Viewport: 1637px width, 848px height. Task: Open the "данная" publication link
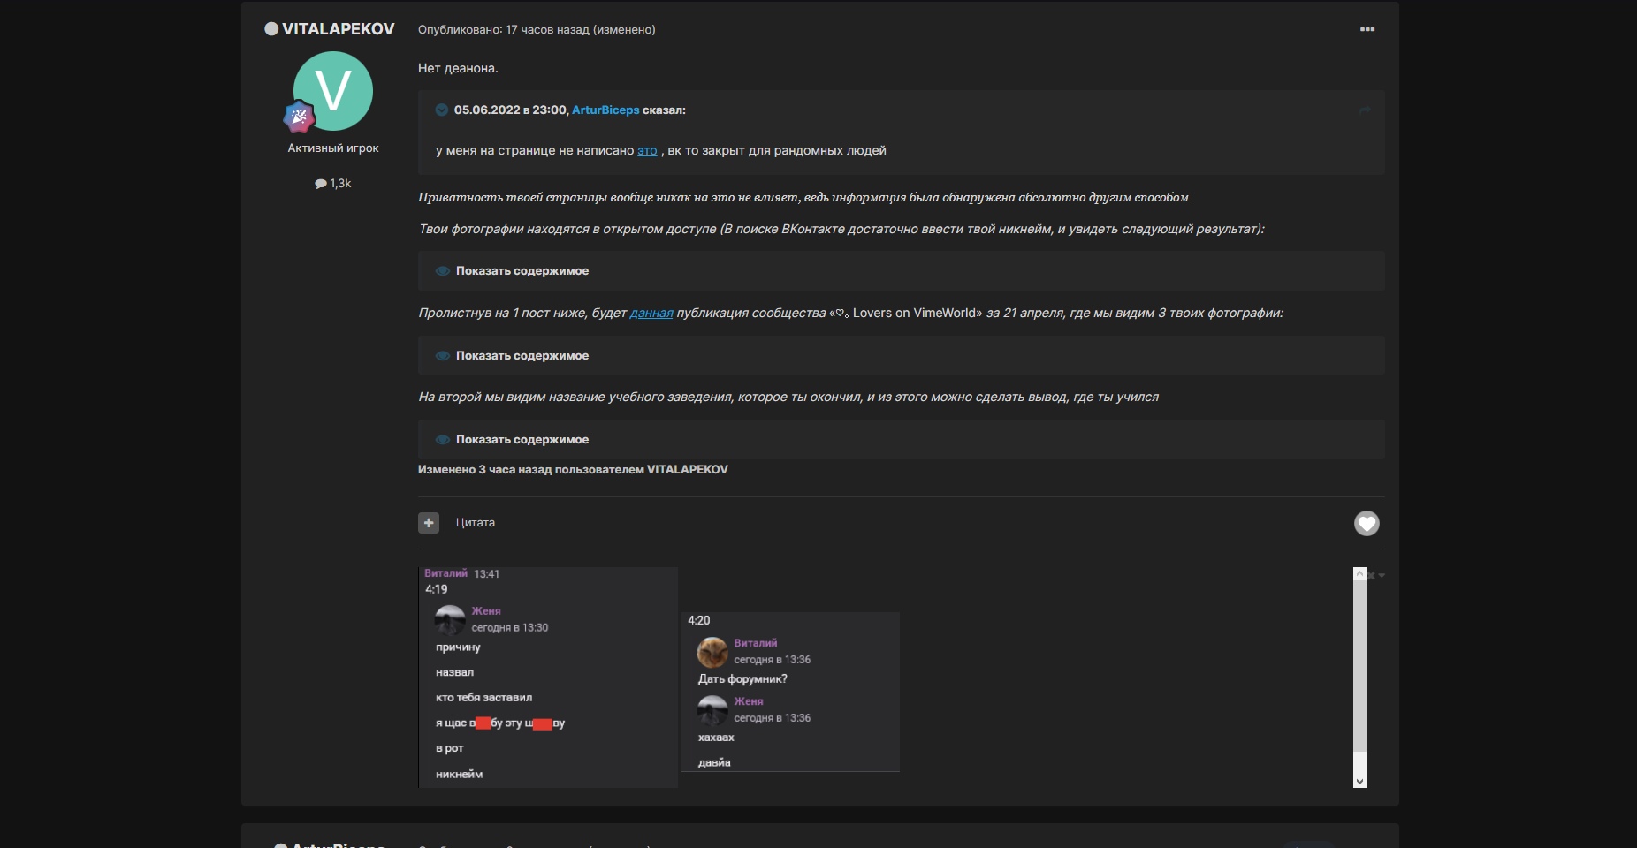point(651,313)
